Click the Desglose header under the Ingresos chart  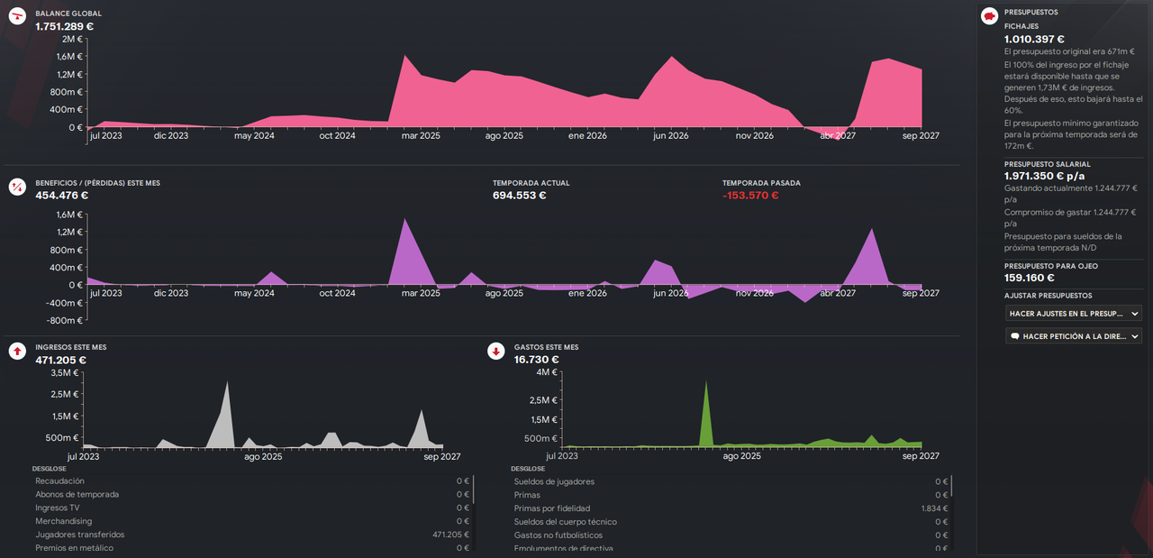(x=48, y=469)
